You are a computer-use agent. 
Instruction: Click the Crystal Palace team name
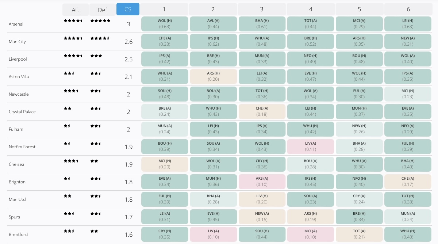pyautogui.click(x=22, y=112)
